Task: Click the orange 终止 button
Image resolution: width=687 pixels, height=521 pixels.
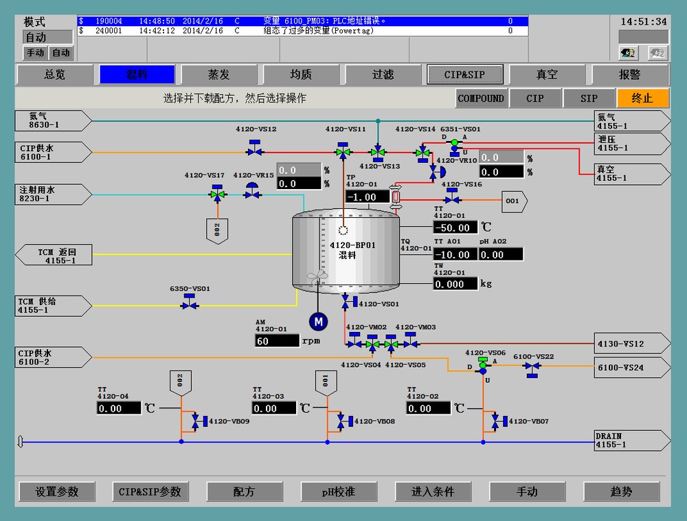Action: coord(643,98)
